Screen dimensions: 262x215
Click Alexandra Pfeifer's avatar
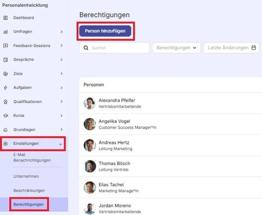(x=90, y=103)
